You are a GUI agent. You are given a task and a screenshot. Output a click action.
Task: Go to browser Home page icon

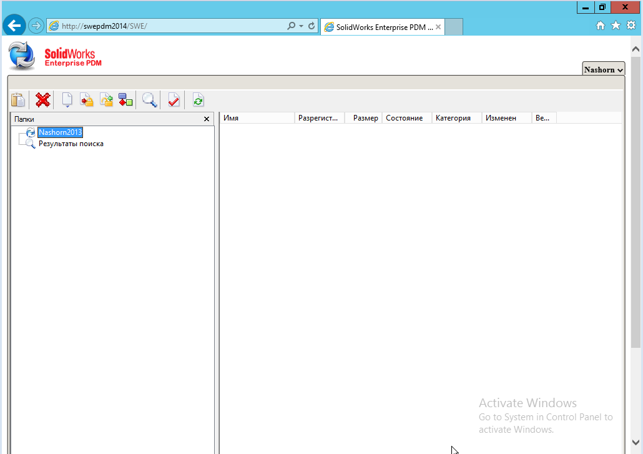(x=601, y=26)
